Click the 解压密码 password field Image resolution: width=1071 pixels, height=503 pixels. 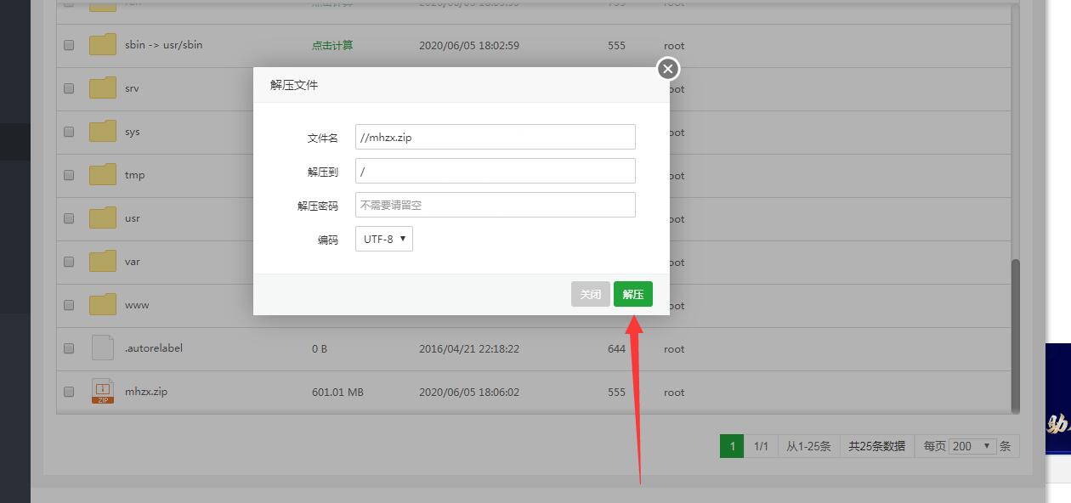pyautogui.click(x=495, y=205)
